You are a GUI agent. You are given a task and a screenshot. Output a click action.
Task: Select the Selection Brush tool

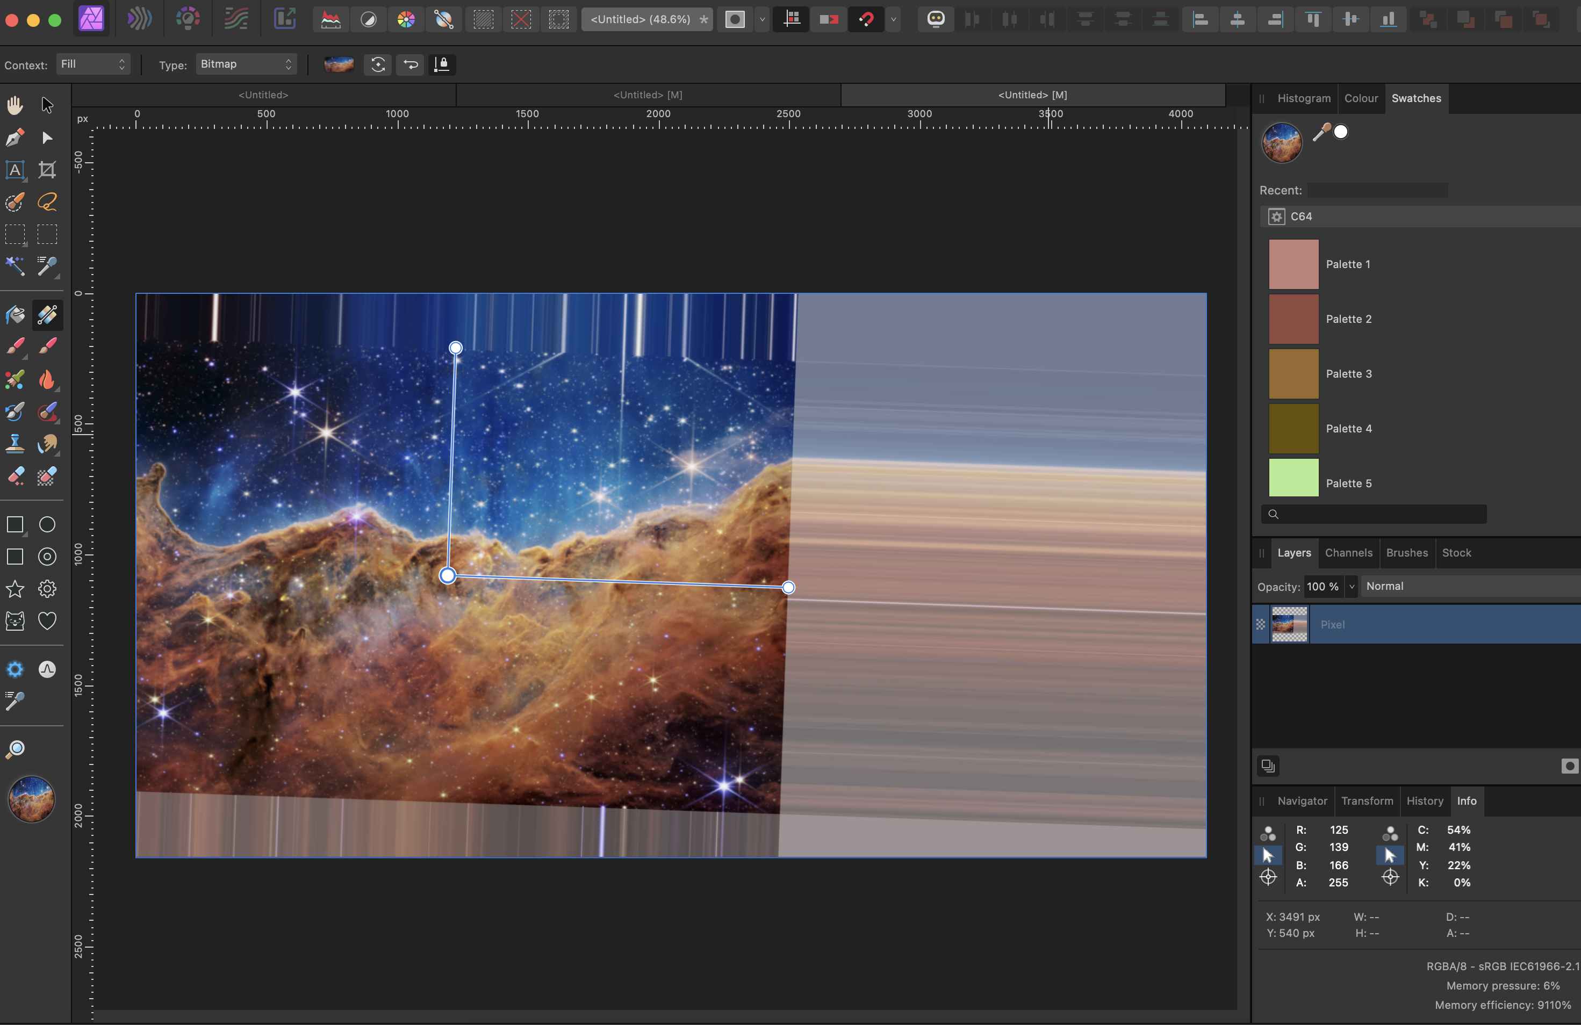click(x=15, y=202)
